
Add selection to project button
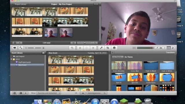72,48
